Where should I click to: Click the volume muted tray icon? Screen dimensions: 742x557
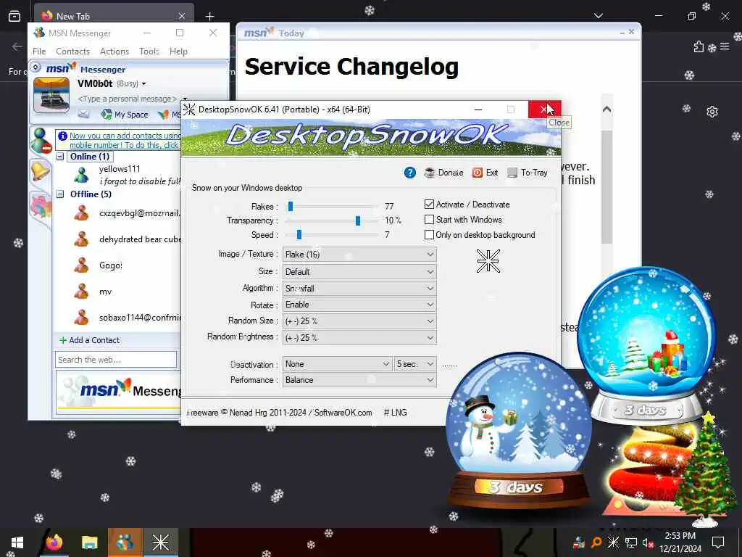point(648,542)
